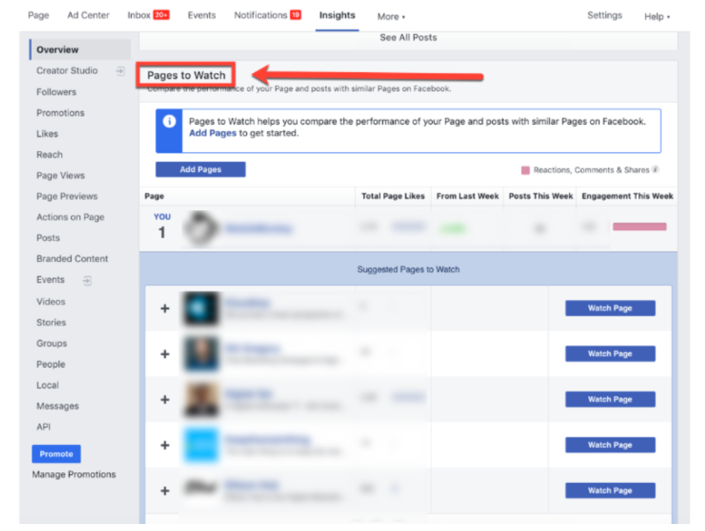Open your page's profile thumbnail
This screenshot has width=705, height=531.
(x=202, y=228)
